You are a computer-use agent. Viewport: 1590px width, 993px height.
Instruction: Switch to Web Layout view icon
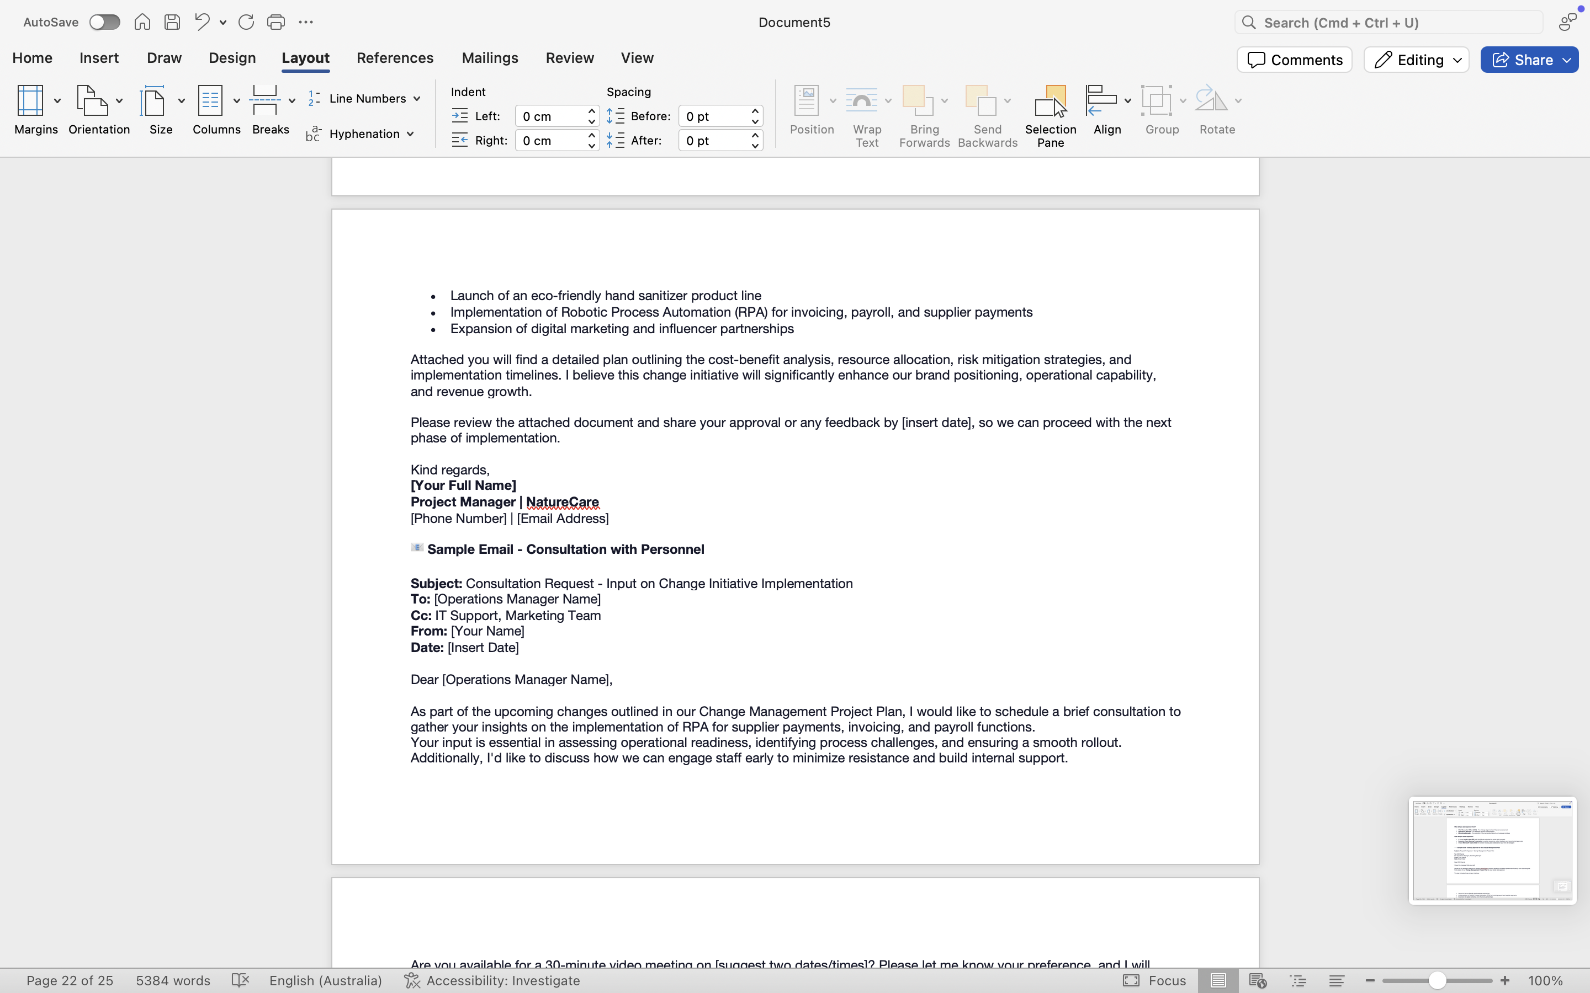point(1258,980)
